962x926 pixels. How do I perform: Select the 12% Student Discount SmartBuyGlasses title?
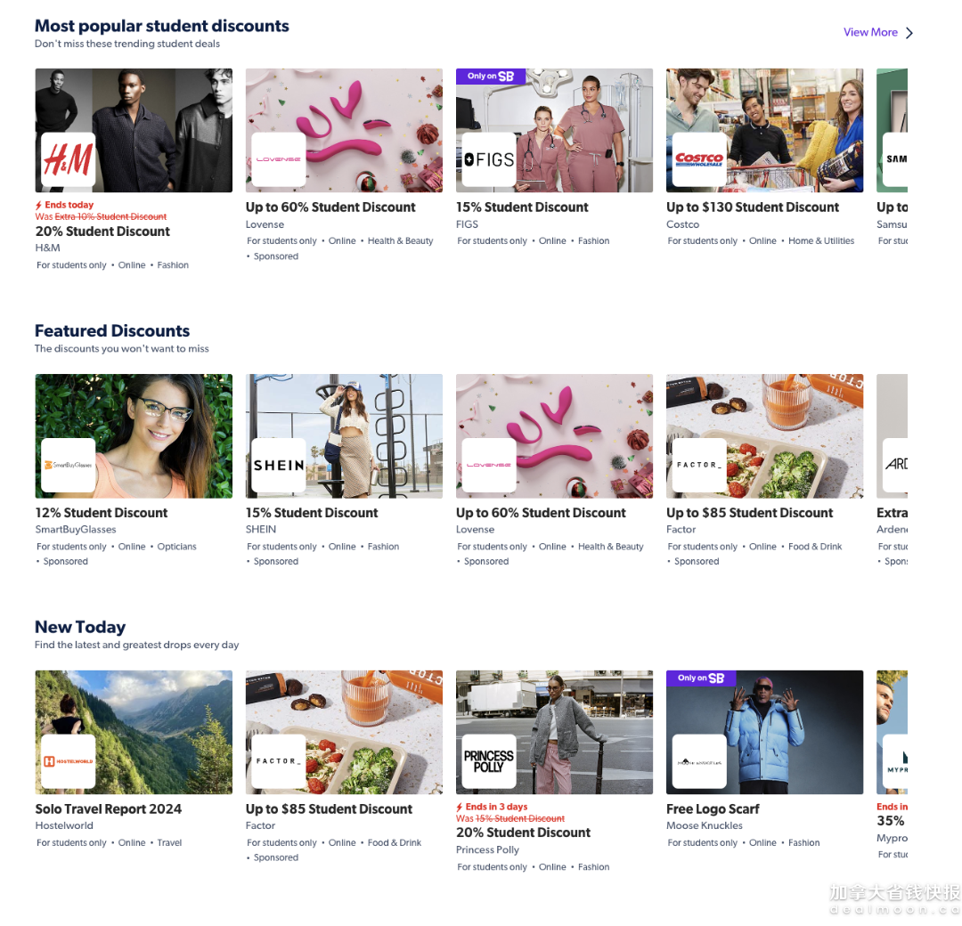coord(102,513)
